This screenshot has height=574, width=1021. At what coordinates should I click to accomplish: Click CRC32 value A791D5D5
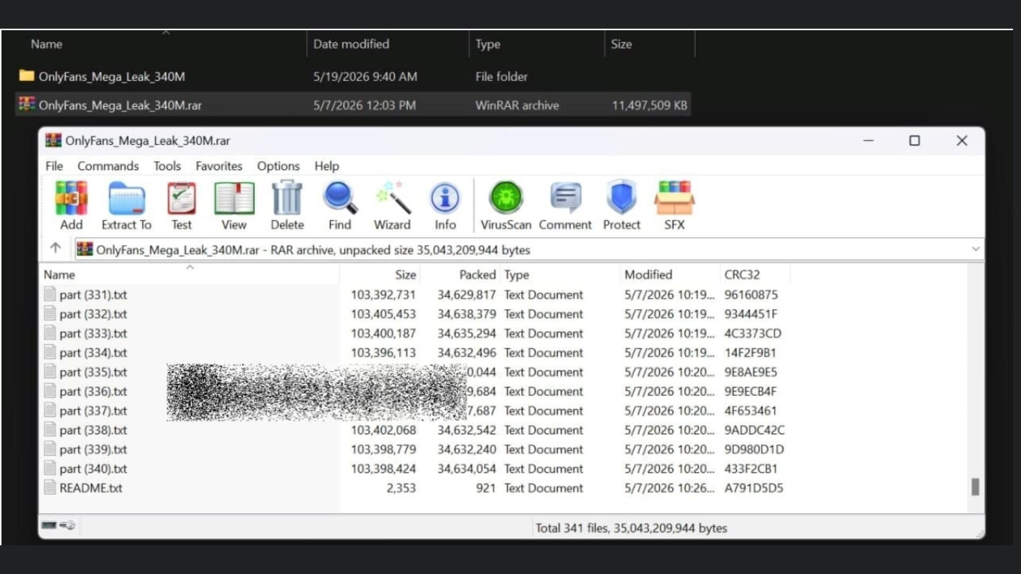click(754, 488)
